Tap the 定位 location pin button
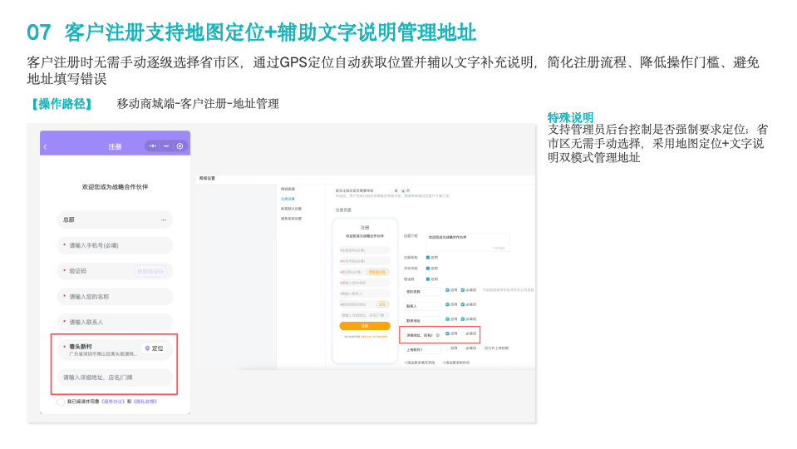 155,348
